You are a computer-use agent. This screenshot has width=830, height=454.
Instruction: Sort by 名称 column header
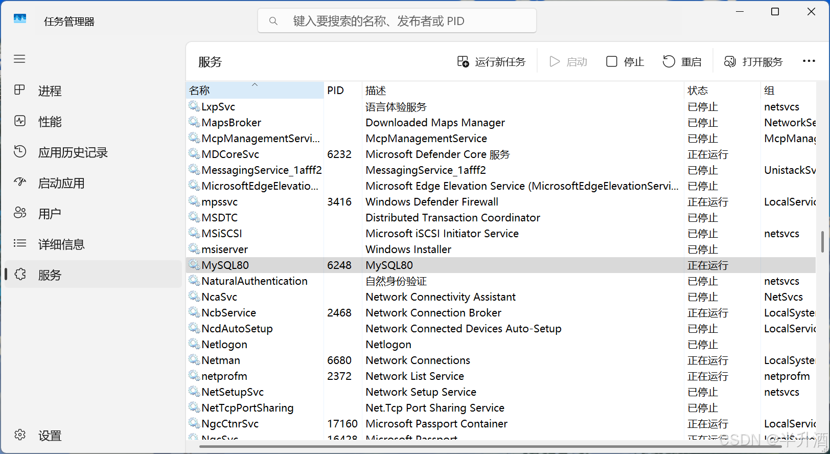[x=255, y=90]
